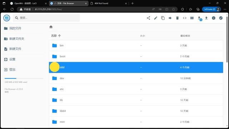Close the OpenWrt LuCI tab

(46, 3)
